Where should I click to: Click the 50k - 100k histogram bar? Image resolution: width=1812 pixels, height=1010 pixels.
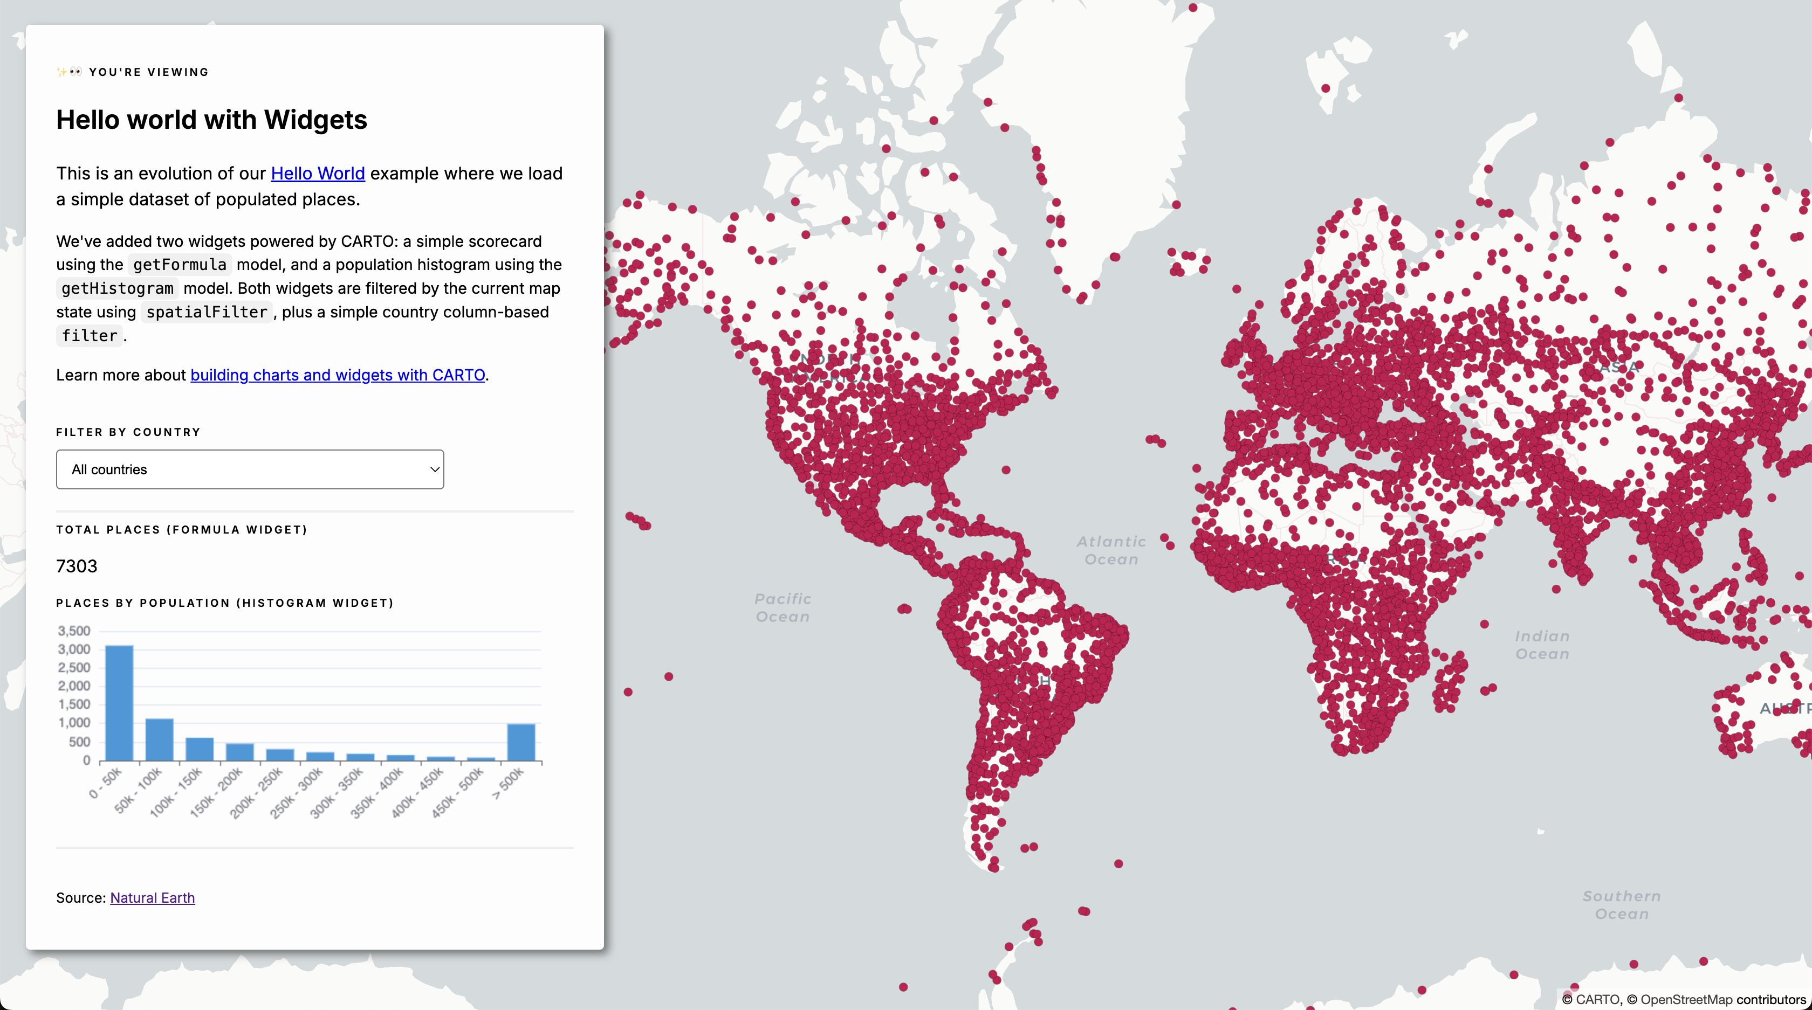point(159,739)
